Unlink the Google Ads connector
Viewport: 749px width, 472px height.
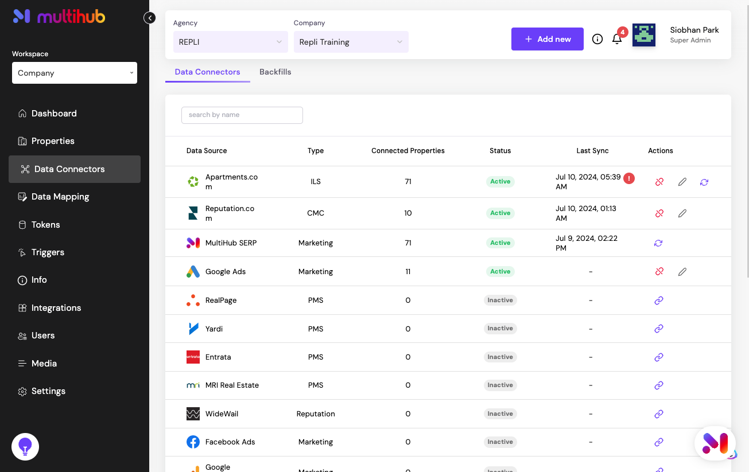659,272
